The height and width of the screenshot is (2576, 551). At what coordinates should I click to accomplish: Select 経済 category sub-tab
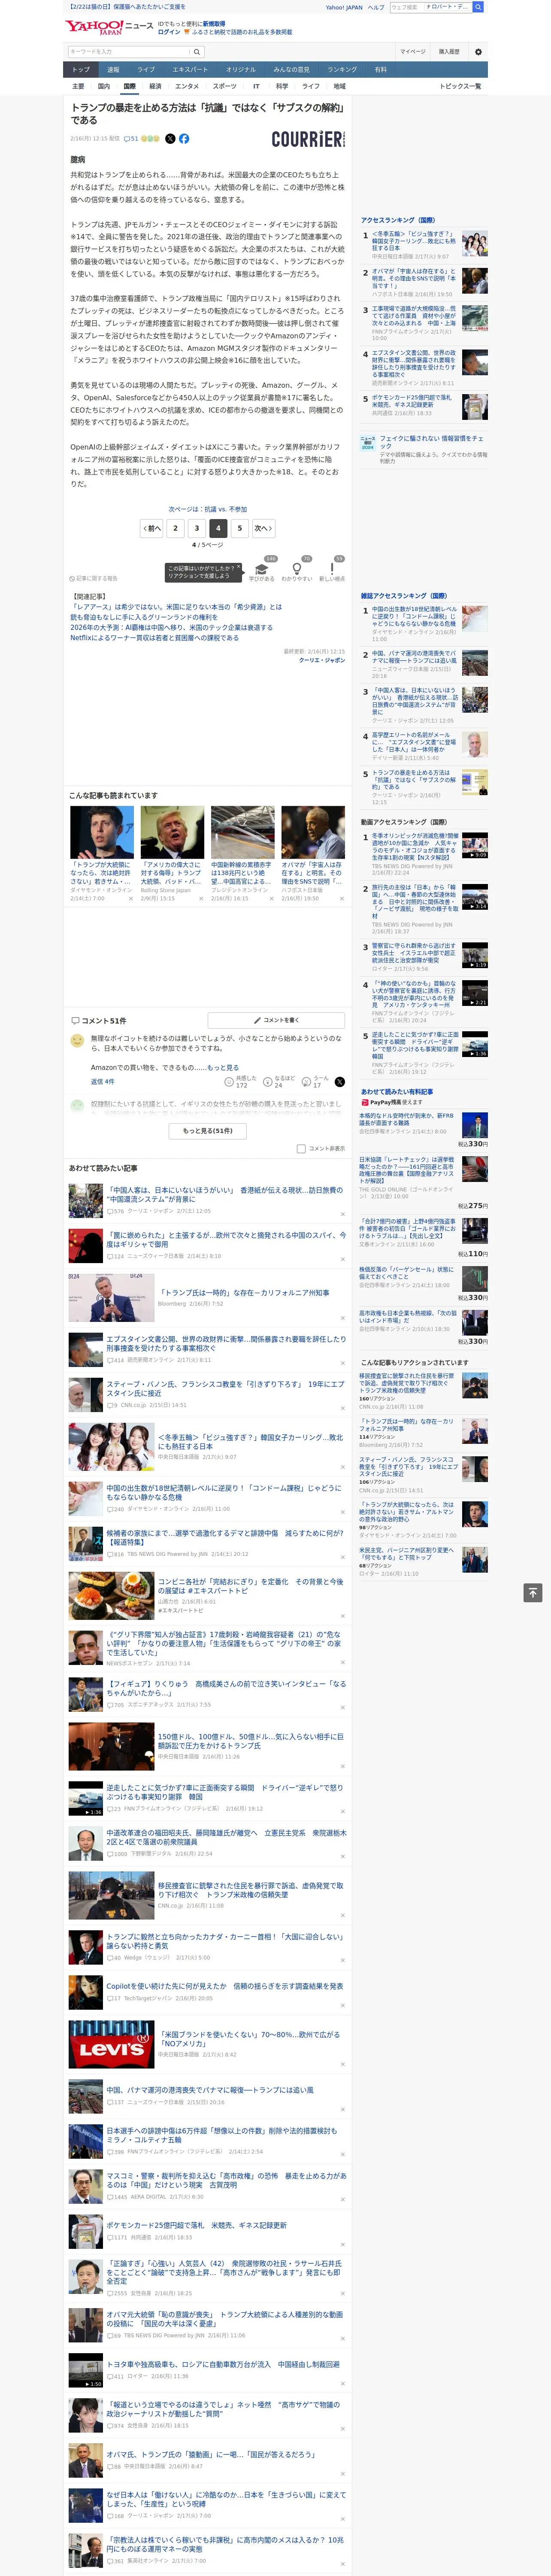155,86
